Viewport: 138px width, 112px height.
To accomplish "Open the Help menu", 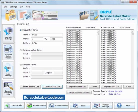I will pyautogui.click(x=28, y=7).
